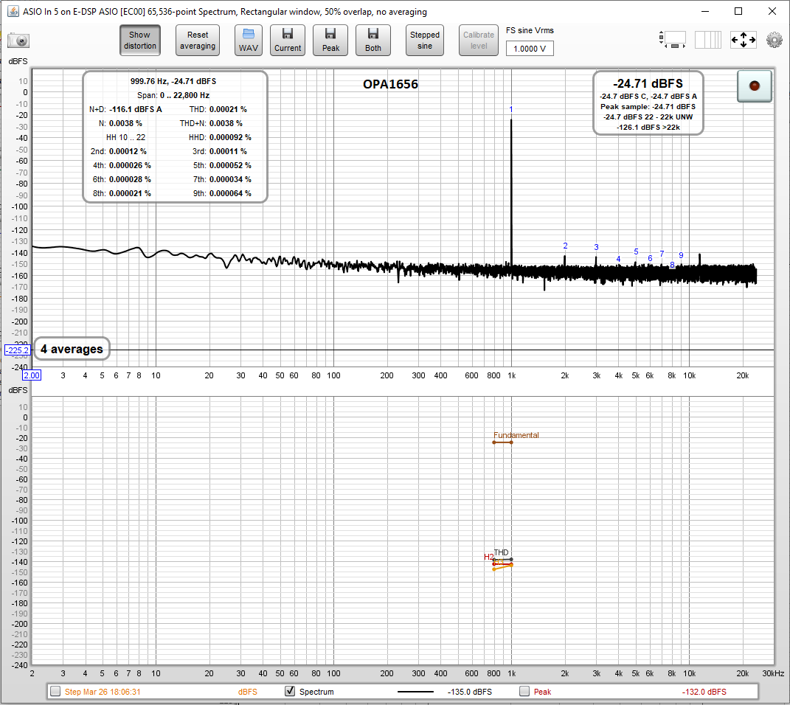
Task: Open RTA settings gear icon
Action: (x=775, y=39)
